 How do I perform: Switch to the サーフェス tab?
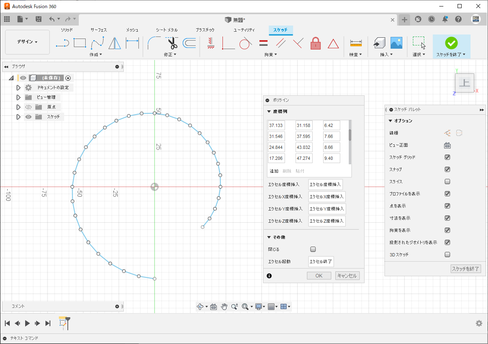(x=99, y=30)
